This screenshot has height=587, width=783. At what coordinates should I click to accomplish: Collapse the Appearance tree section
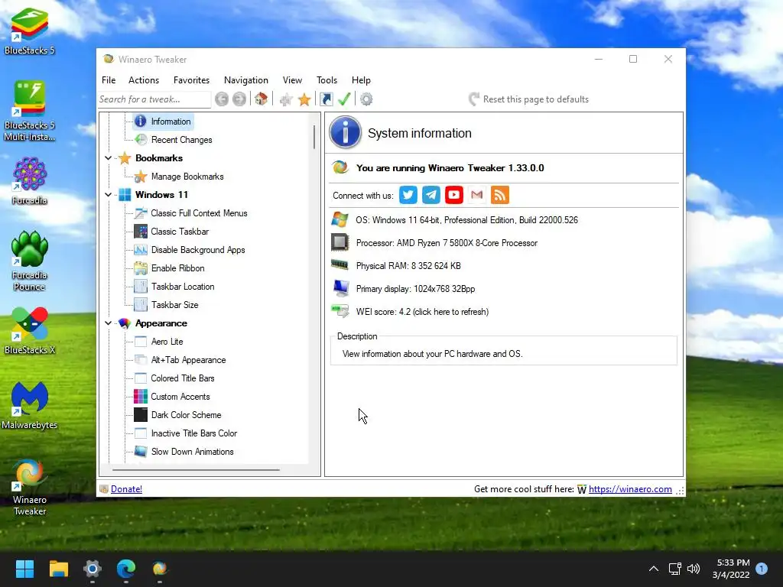point(109,323)
